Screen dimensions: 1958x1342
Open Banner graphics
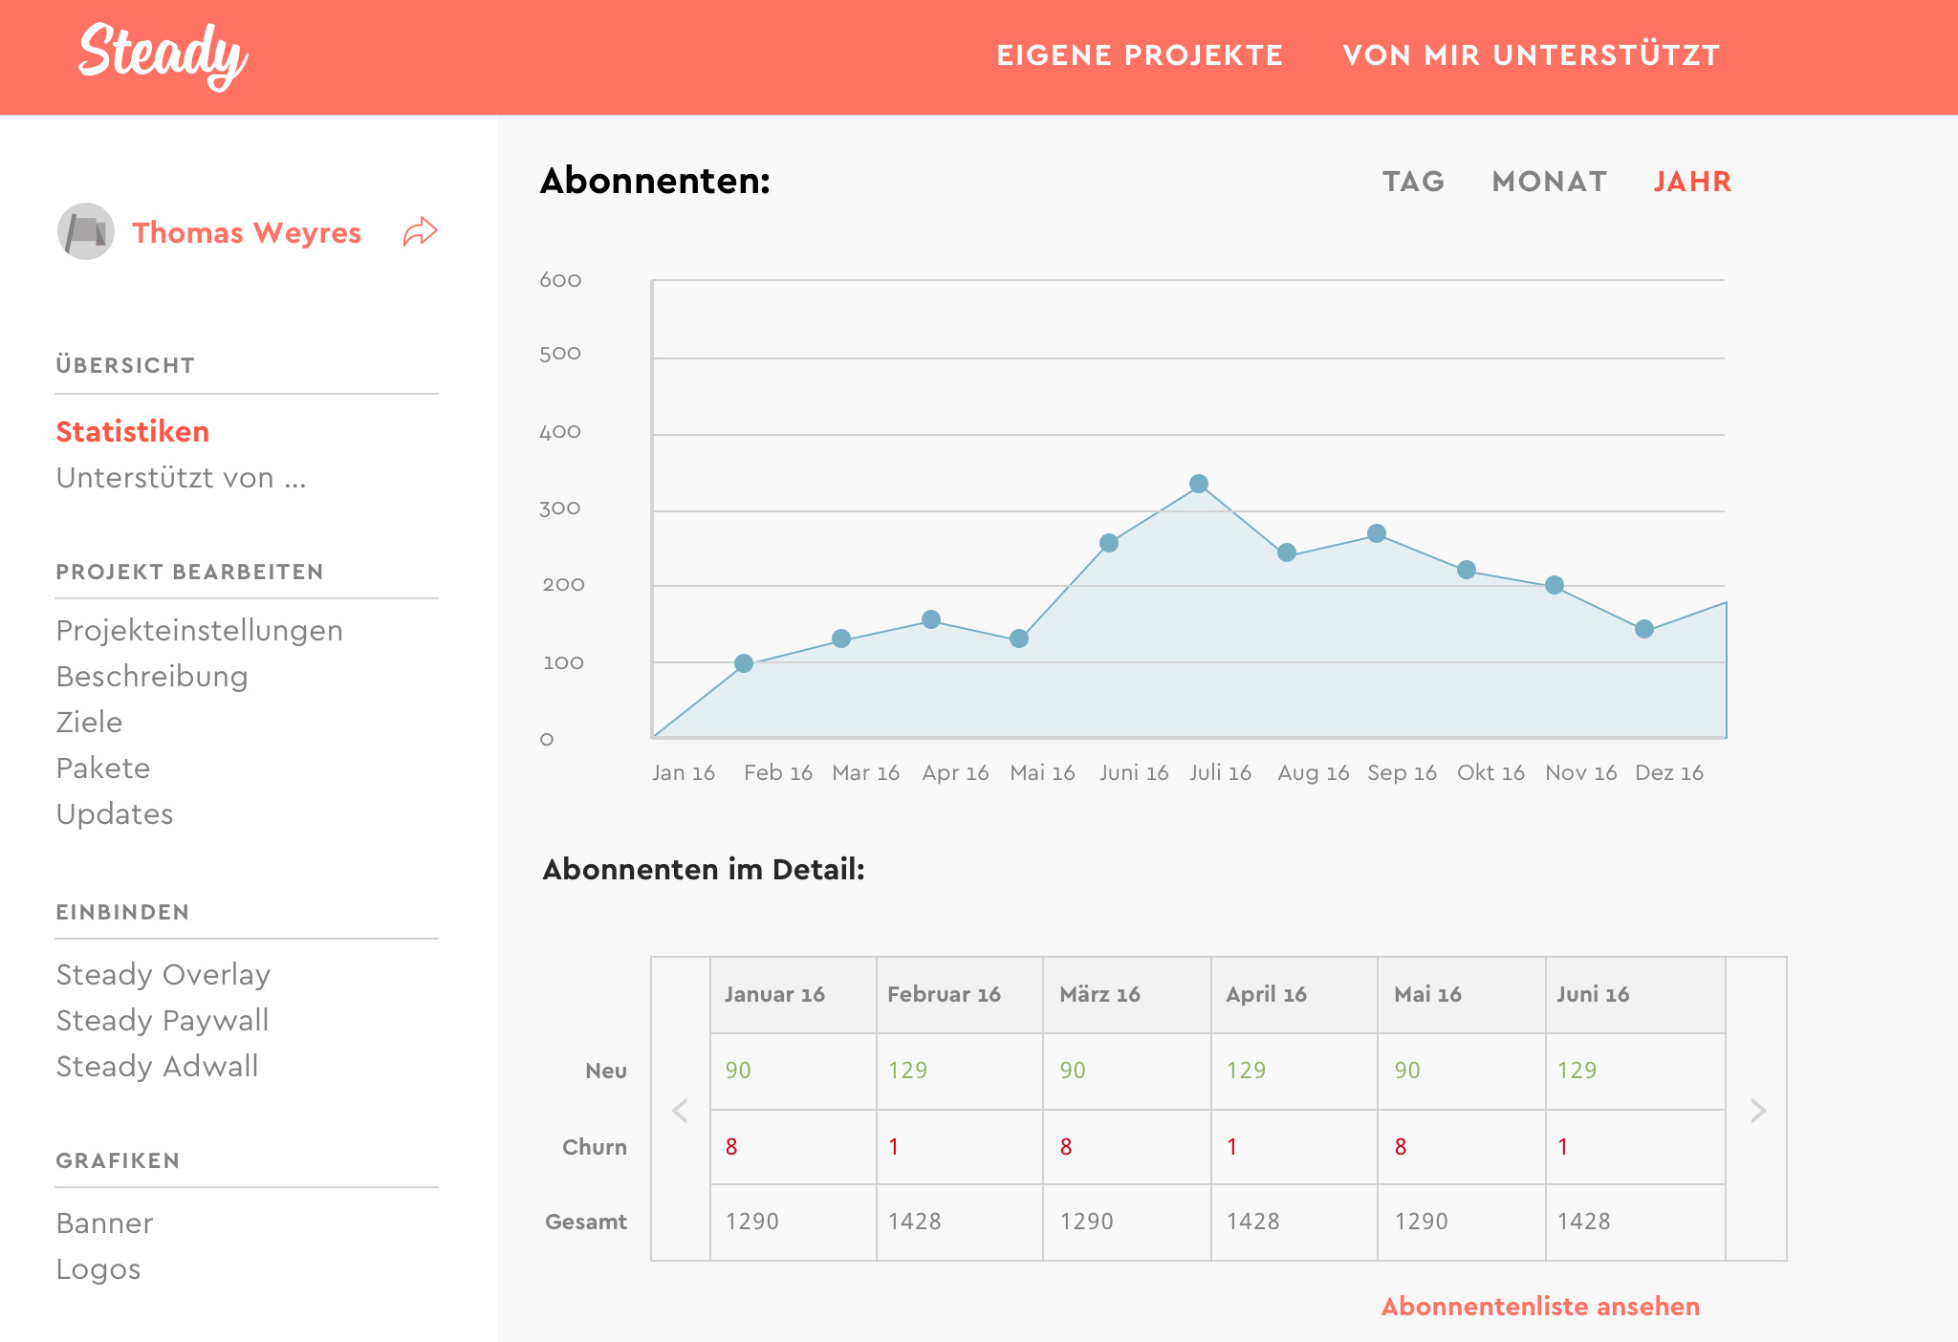104,1223
